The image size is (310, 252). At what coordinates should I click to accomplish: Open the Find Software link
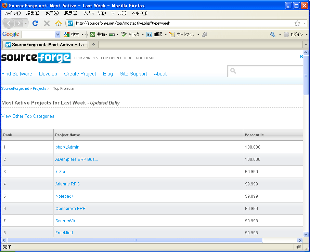(x=17, y=74)
